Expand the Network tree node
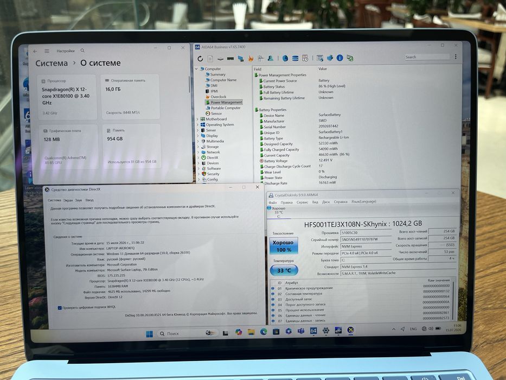This screenshot has width=506, height=380. (x=197, y=152)
